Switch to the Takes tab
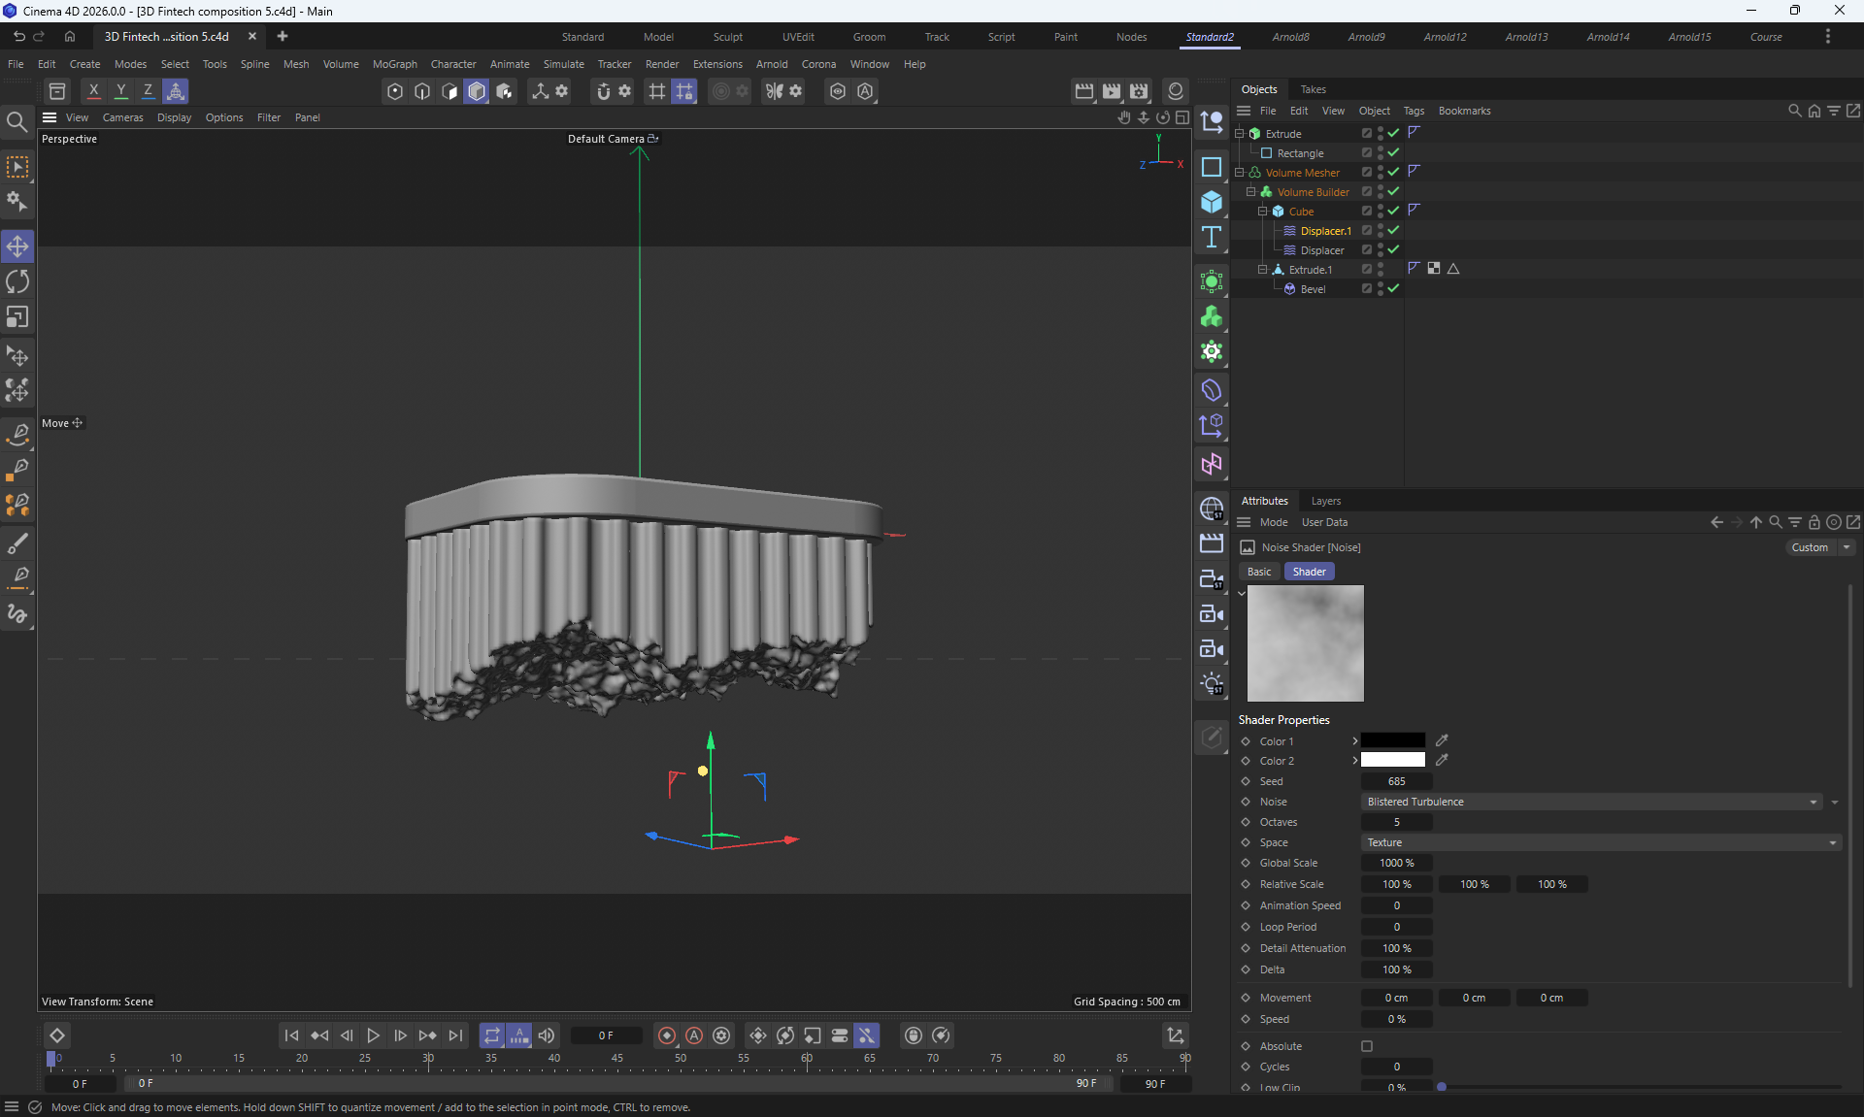This screenshot has width=1864, height=1117. click(1313, 89)
